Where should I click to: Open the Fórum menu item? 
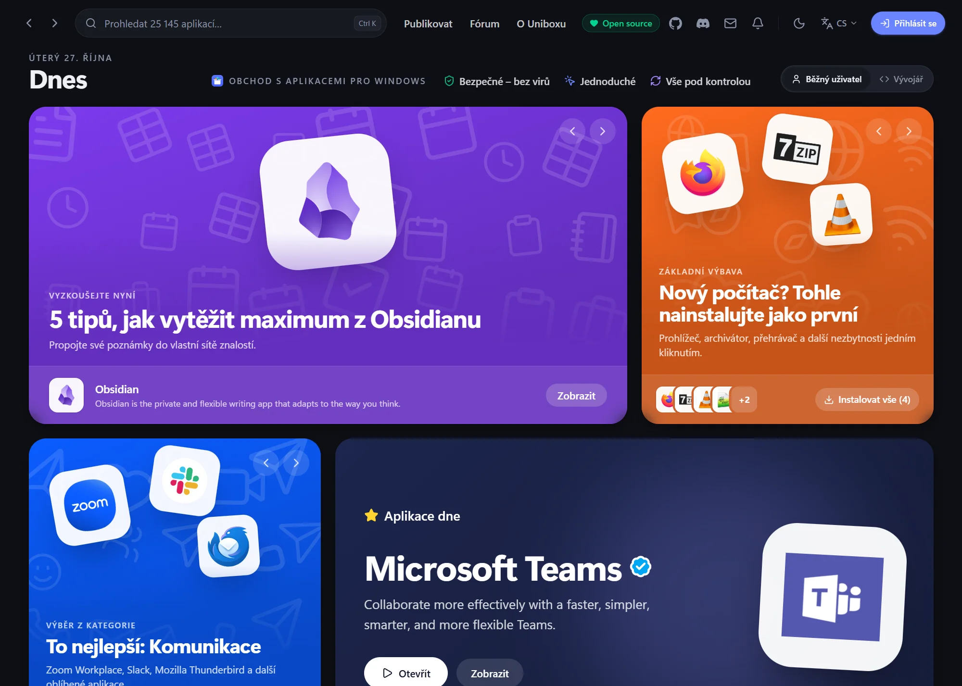484,24
